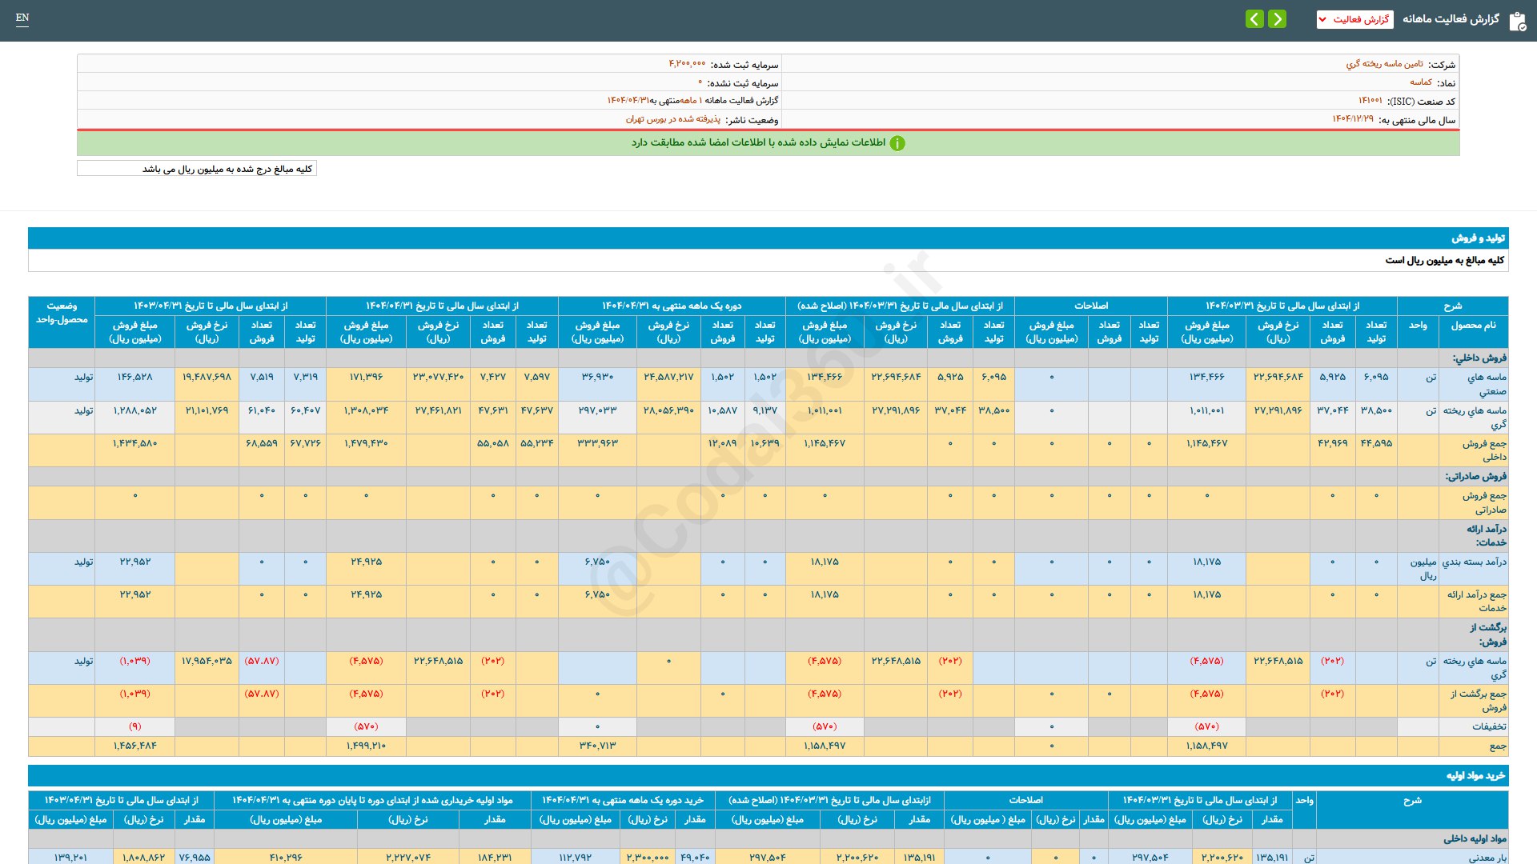Click the symbol value 'کماسه'
This screenshot has height=864, width=1537.
pos(1421,82)
